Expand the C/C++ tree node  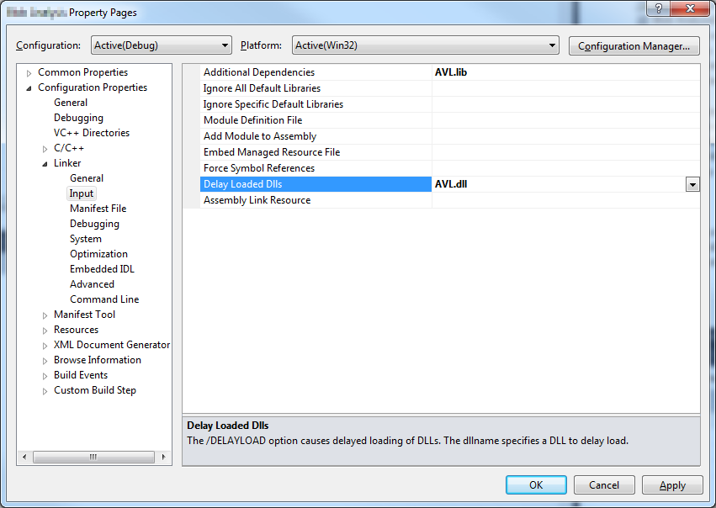pyautogui.click(x=45, y=149)
